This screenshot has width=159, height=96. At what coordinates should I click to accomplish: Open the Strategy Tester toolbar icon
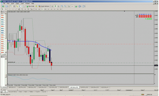click(x=23, y=6)
